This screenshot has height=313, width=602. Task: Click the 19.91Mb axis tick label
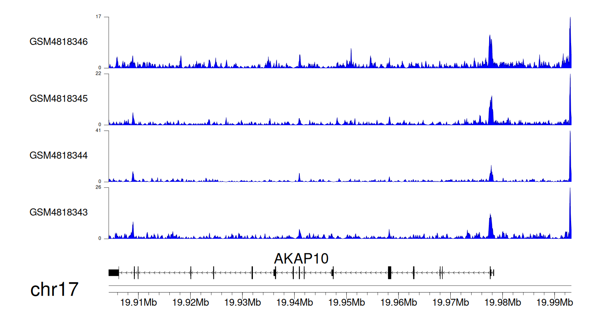[x=138, y=301]
